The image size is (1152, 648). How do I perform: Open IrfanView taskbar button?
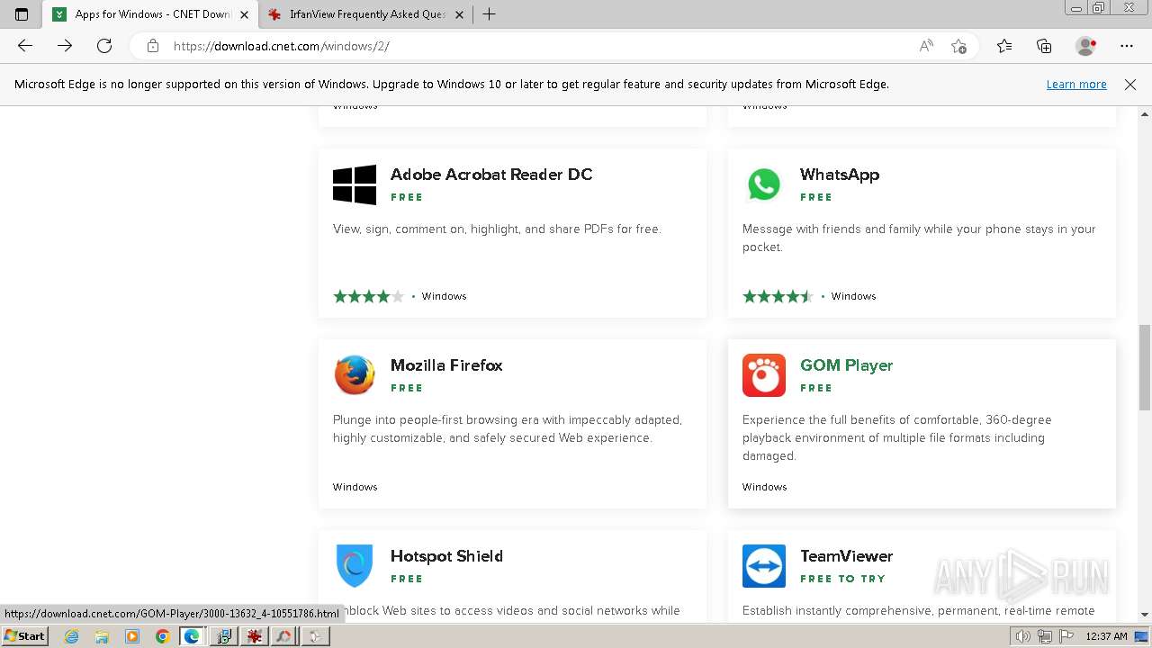(254, 636)
